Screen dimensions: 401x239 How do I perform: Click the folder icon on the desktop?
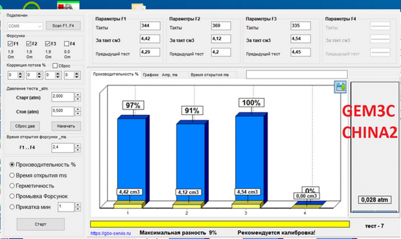click(139, 6)
